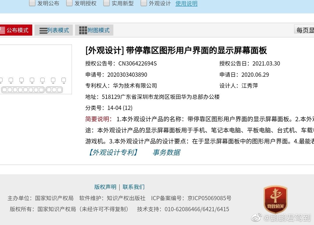
Task: Select the 申请号 2020303403890 text
Action: click(116, 74)
